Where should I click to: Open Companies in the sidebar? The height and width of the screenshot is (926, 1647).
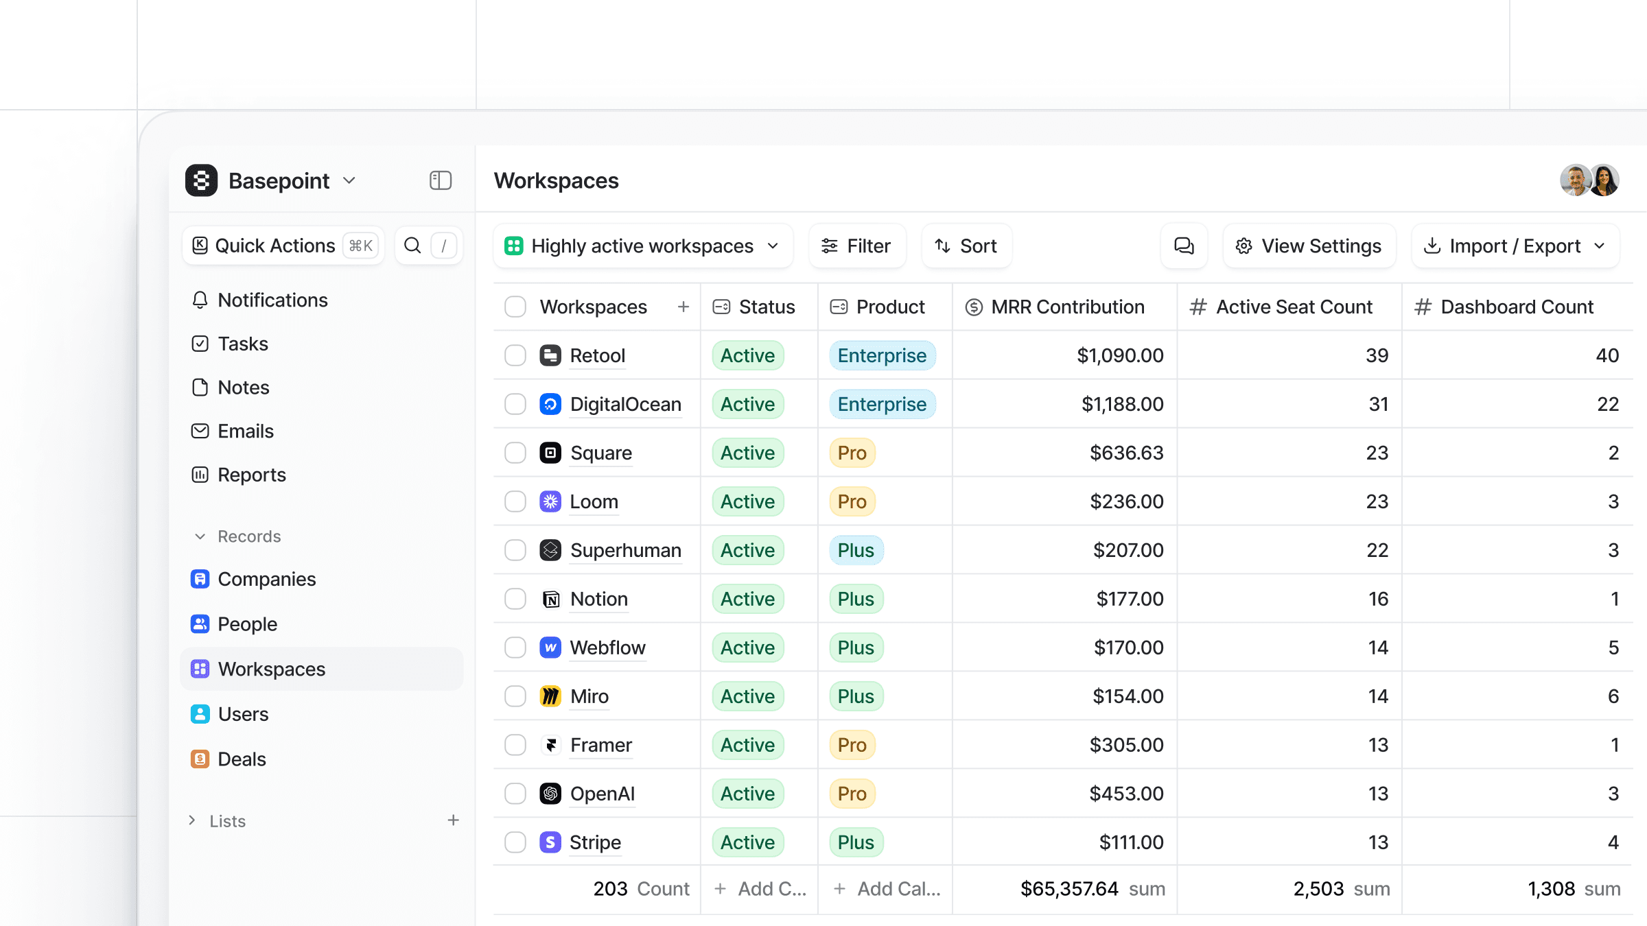click(x=266, y=580)
